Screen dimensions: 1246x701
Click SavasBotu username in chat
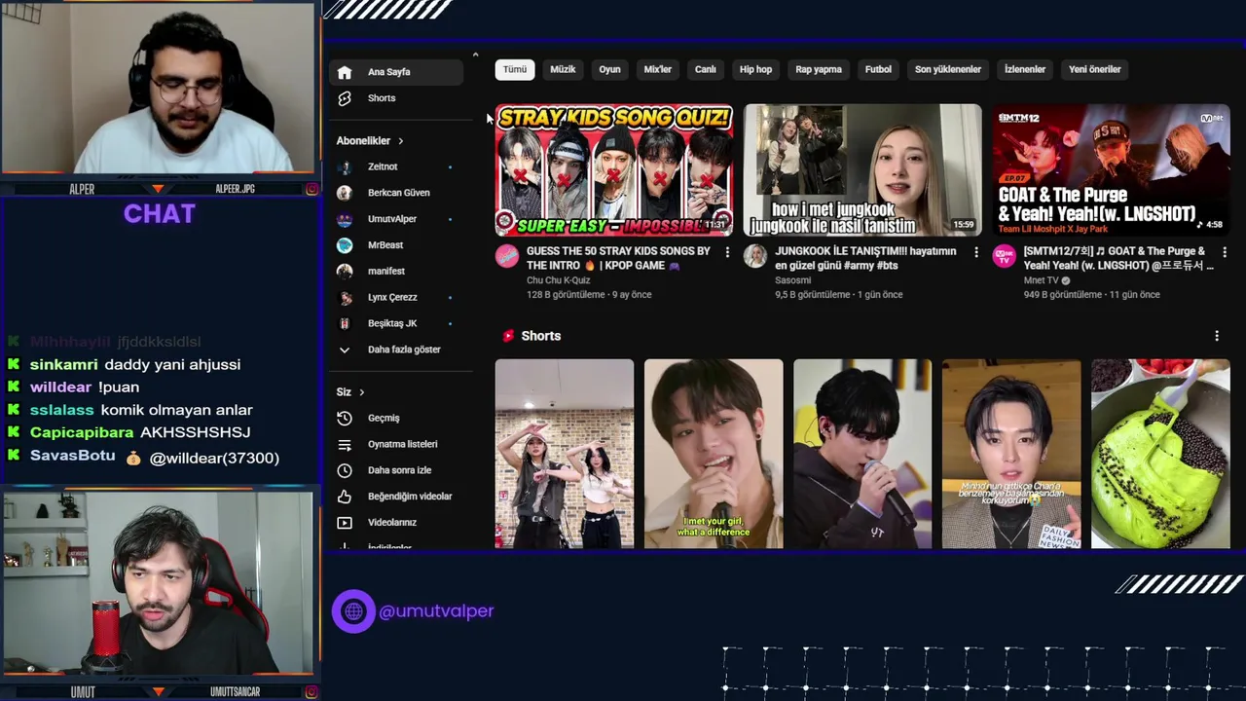(73, 456)
